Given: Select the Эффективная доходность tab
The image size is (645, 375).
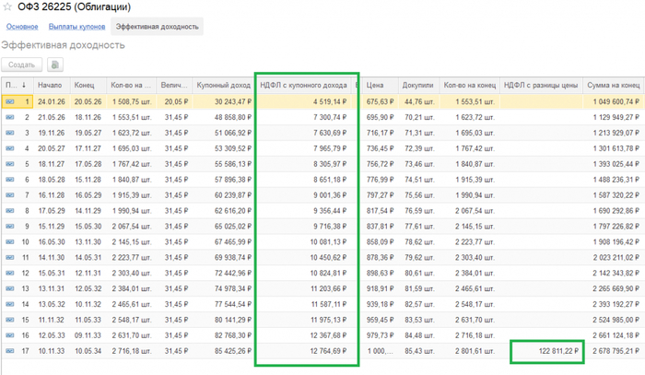Looking at the screenshot, I should pyautogui.click(x=157, y=27).
